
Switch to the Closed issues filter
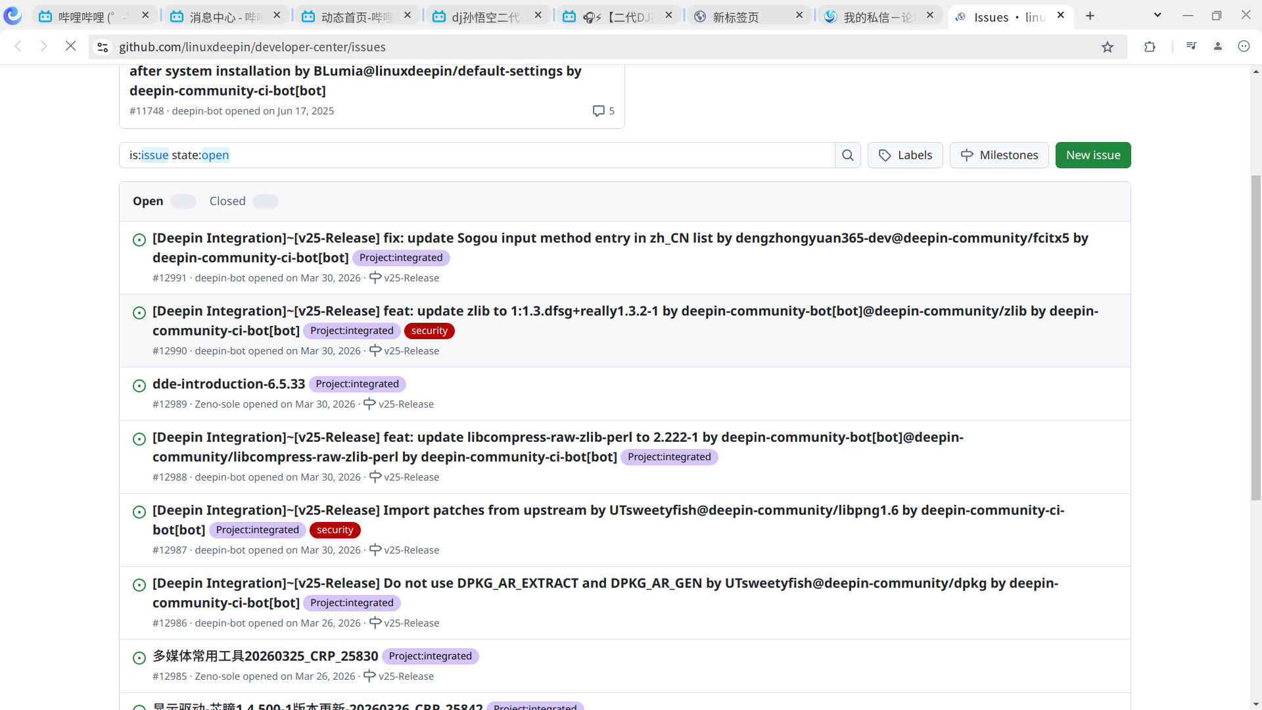click(227, 201)
